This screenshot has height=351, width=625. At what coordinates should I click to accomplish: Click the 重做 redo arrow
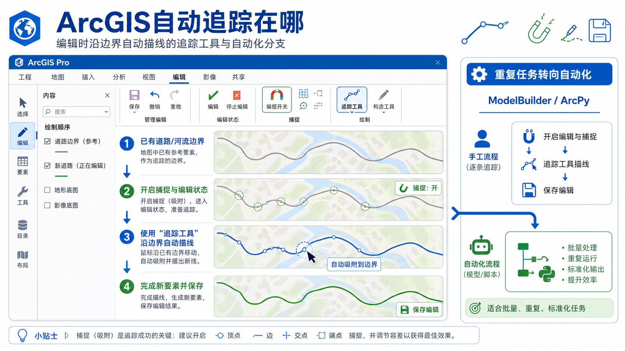(x=175, y=95)
